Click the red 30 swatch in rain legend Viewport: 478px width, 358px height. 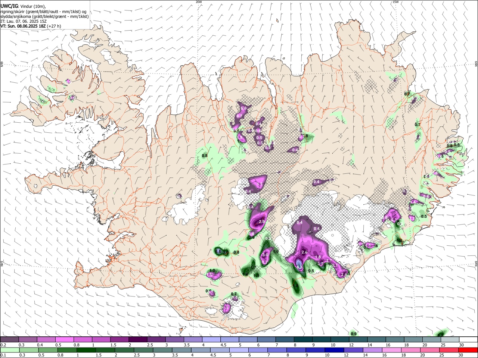(468, 350)
